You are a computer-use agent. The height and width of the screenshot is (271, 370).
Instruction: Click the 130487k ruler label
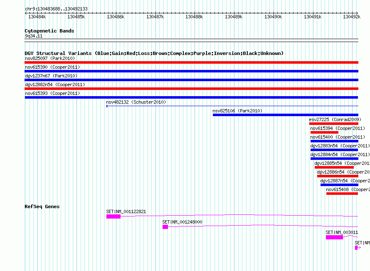(x=155, y=17)
